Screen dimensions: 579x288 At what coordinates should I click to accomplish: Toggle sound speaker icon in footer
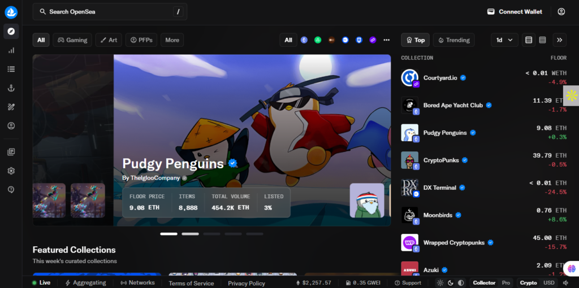coord(567,283)
